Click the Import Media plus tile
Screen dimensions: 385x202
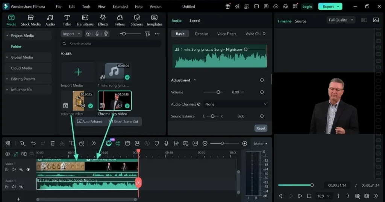click(78, 72)
